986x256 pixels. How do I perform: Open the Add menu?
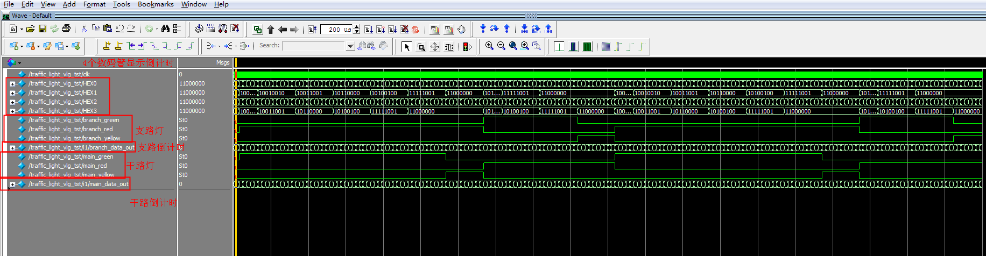coord(69,4)
